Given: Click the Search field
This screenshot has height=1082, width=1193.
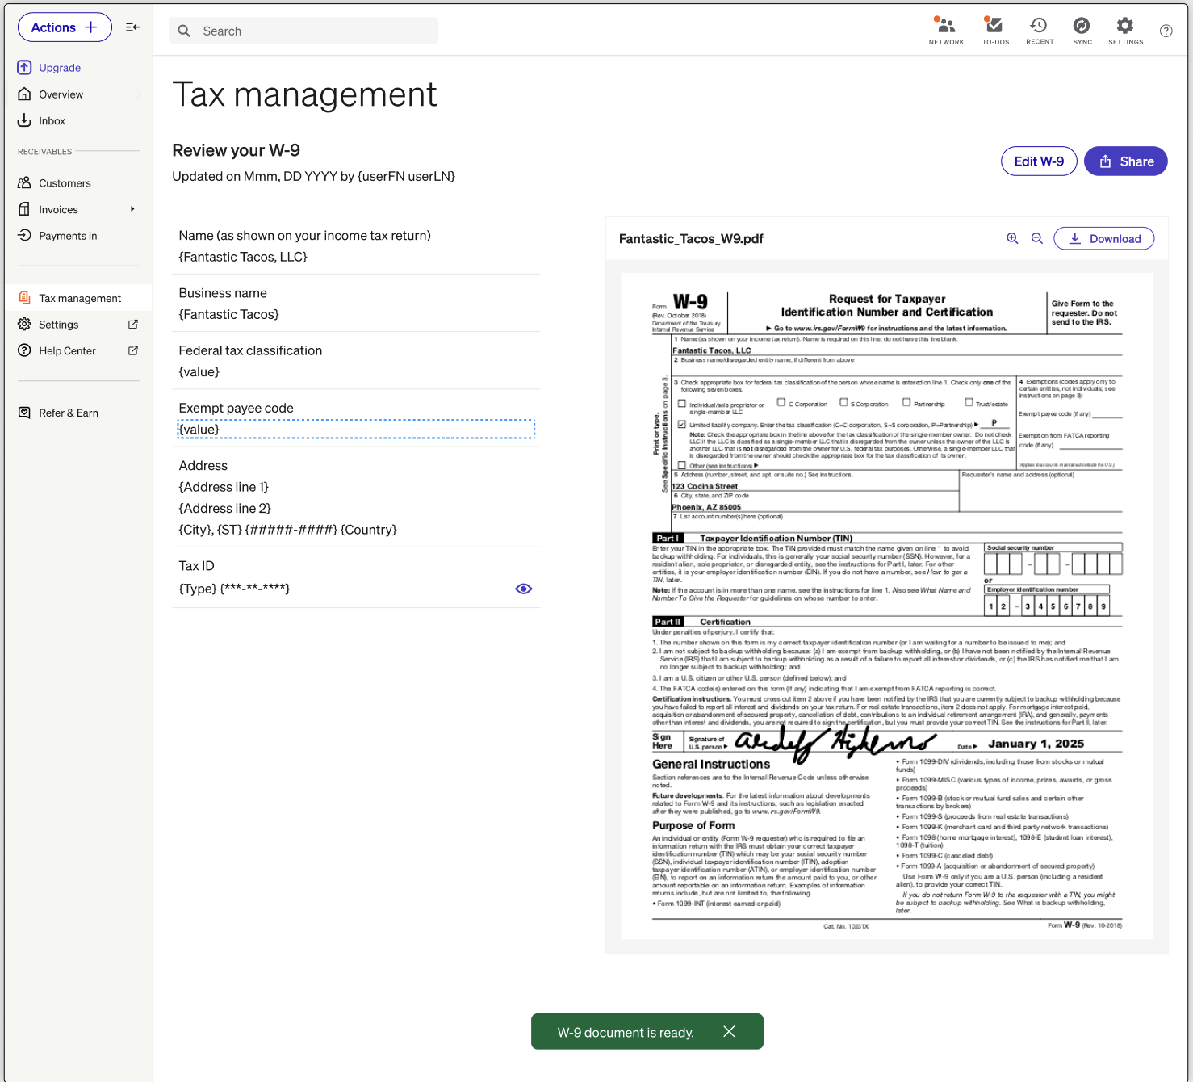Looking at the screenshot, I should pyautogui.click(x=303, y=31).
